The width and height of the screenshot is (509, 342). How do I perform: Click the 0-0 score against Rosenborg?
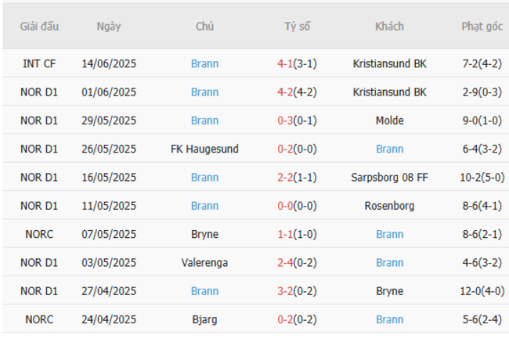point(286,206)
